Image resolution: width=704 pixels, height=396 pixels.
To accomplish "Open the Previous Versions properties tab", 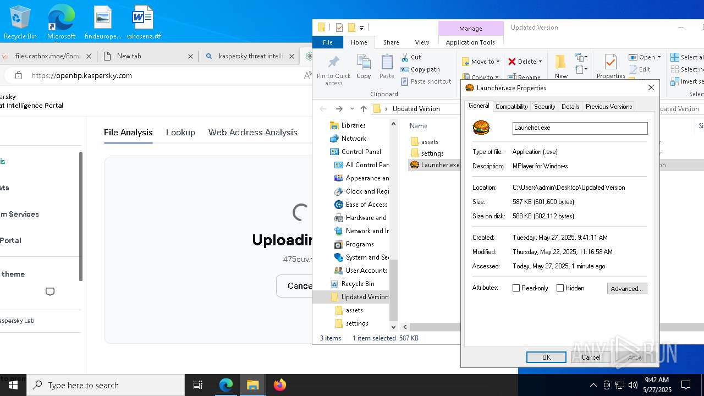I will click(609, 107).
